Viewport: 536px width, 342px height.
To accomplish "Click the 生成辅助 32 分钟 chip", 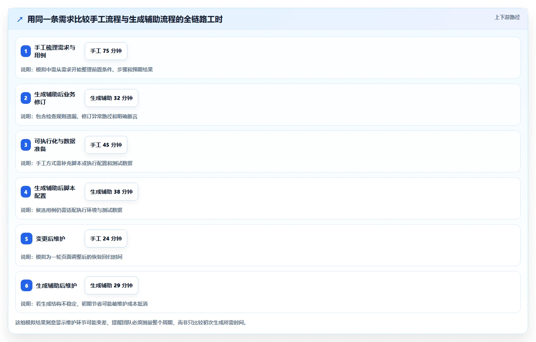I will 111,98.
